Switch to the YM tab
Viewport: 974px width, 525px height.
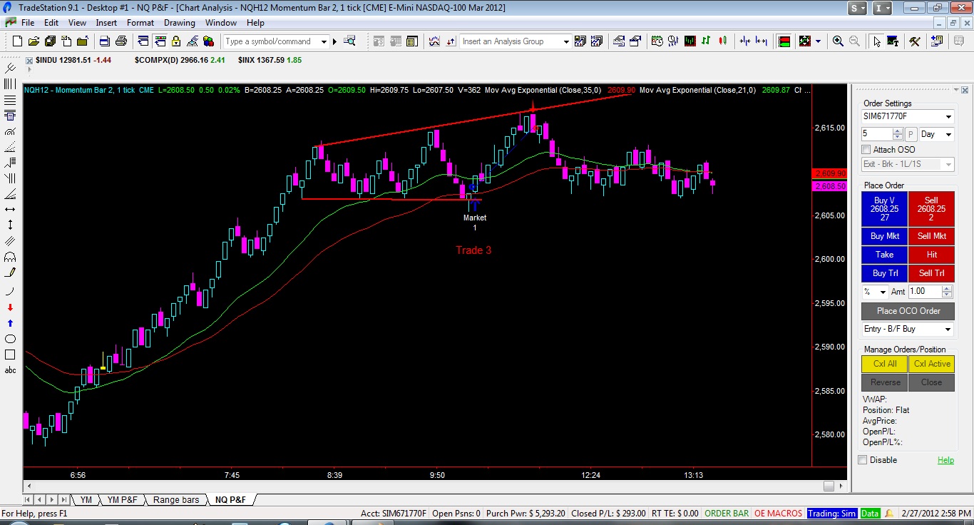point(86,500)
